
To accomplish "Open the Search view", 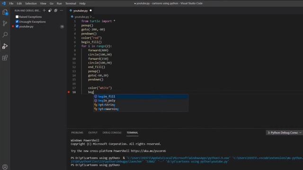I will (5, 34).
